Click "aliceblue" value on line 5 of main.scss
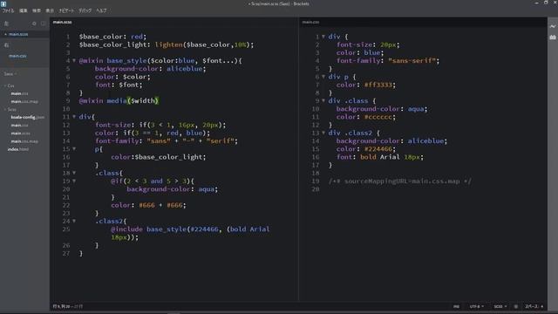Screen dimensions: 558x314 pos(184,69)
